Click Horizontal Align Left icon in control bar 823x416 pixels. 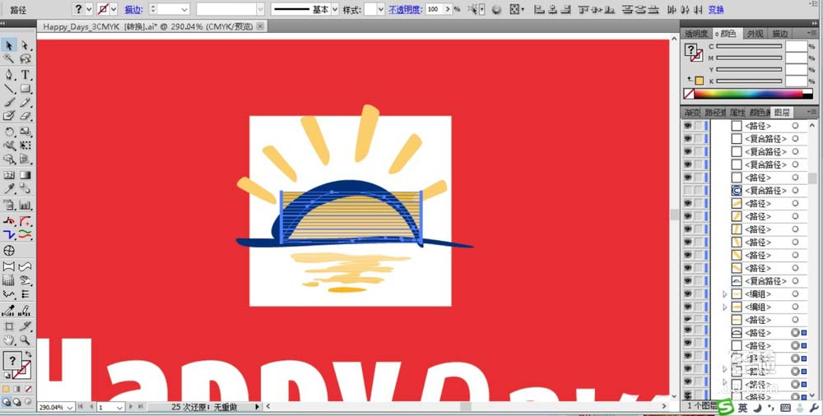(540, 9)
